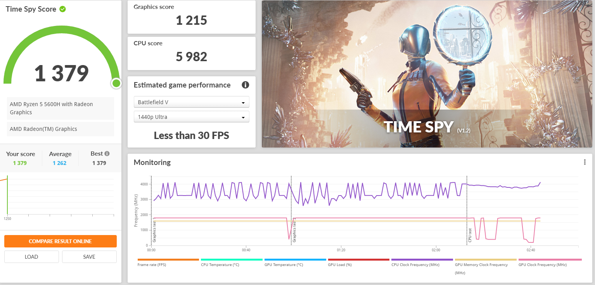Viewport: 595px width, 285px height.
Task: Click the AMD Radeon(TM) Graphics label
Action: pyautogui.click(x=61, y=129)
